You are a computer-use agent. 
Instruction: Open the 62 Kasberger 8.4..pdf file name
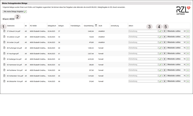15,59
